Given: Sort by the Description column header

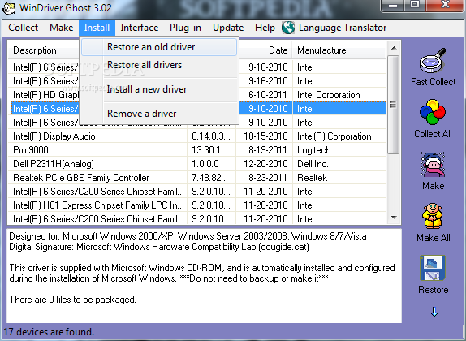Looking at the screenshot, I should [44, 50].
